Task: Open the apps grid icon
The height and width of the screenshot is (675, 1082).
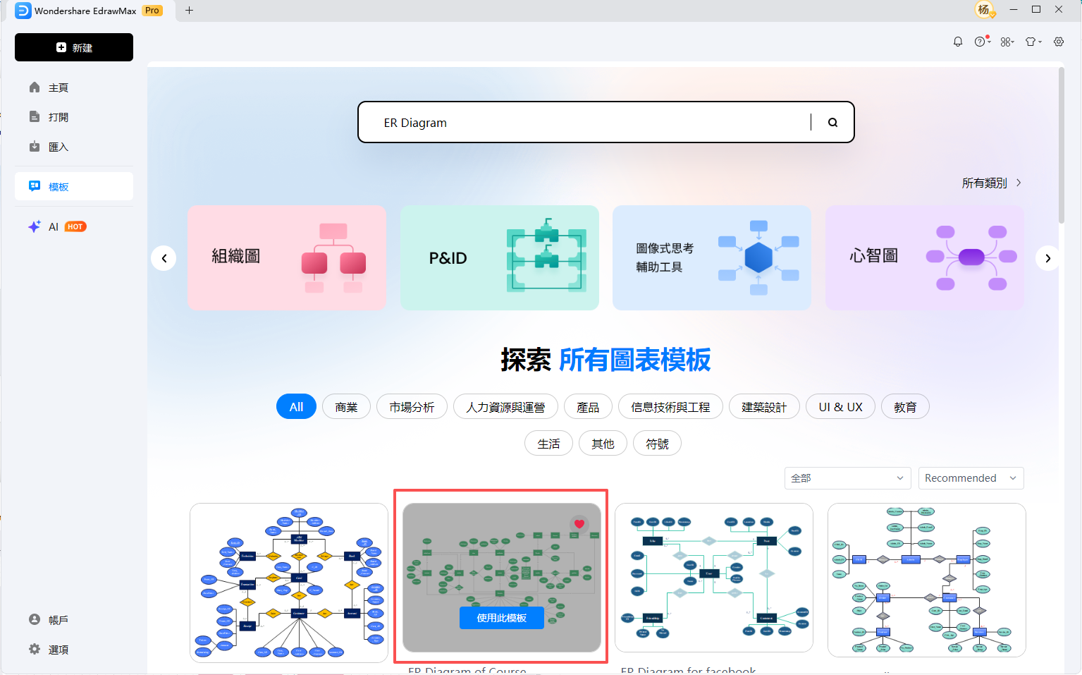Action: (x=1007, y=41)
